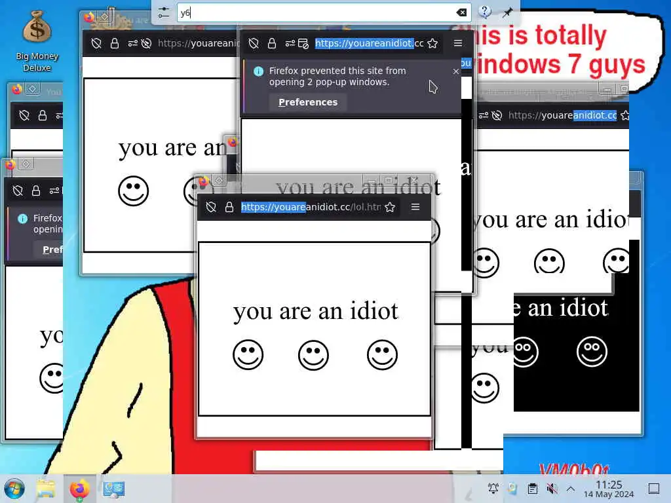Click padlock icon in front lol.html window
Viewport: 671px width, 503px height.
[x=229, y=207]
